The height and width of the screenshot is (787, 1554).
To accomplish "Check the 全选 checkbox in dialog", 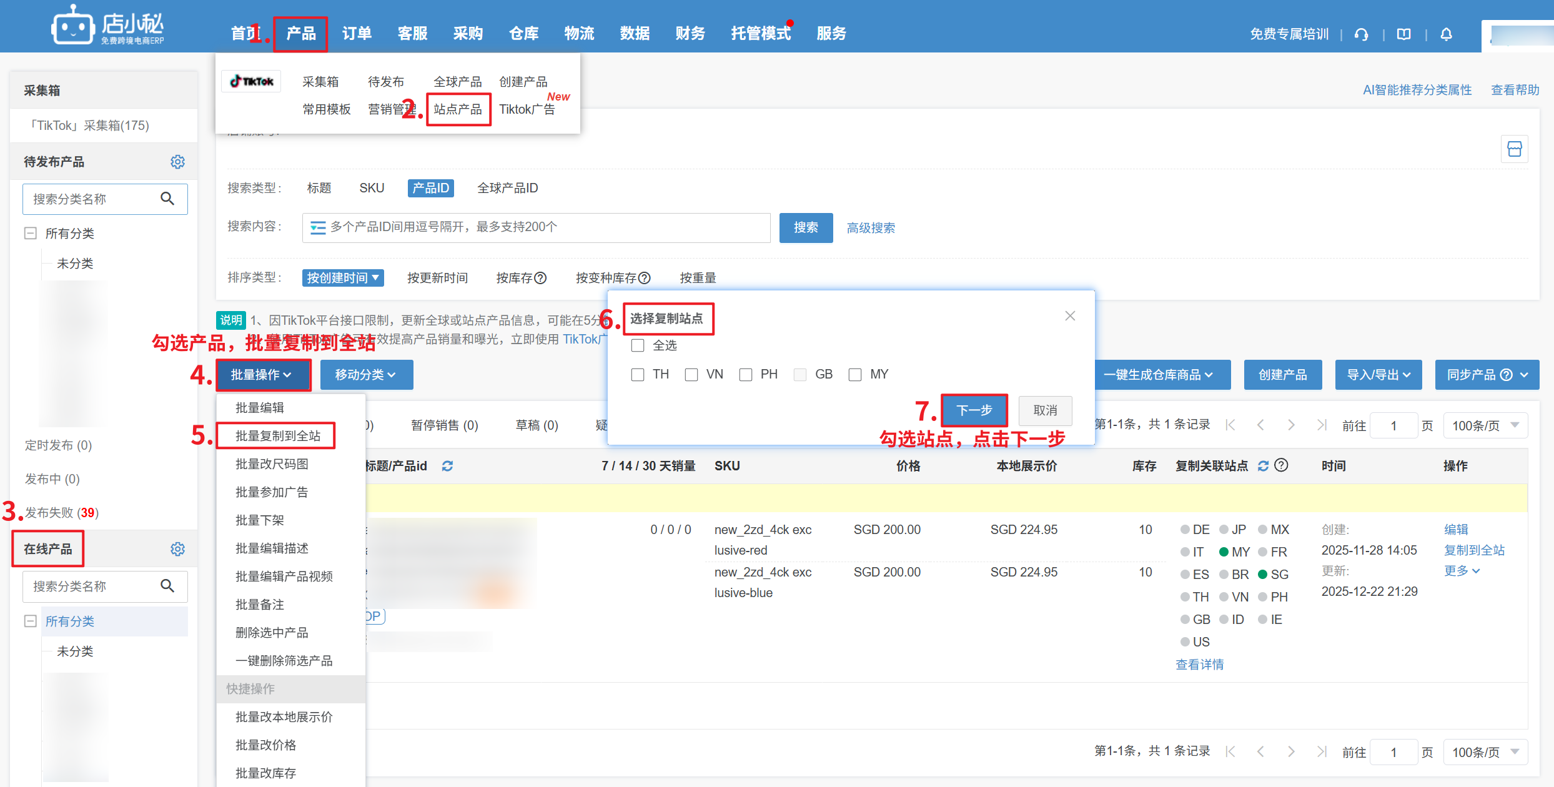I will [638, 345].
